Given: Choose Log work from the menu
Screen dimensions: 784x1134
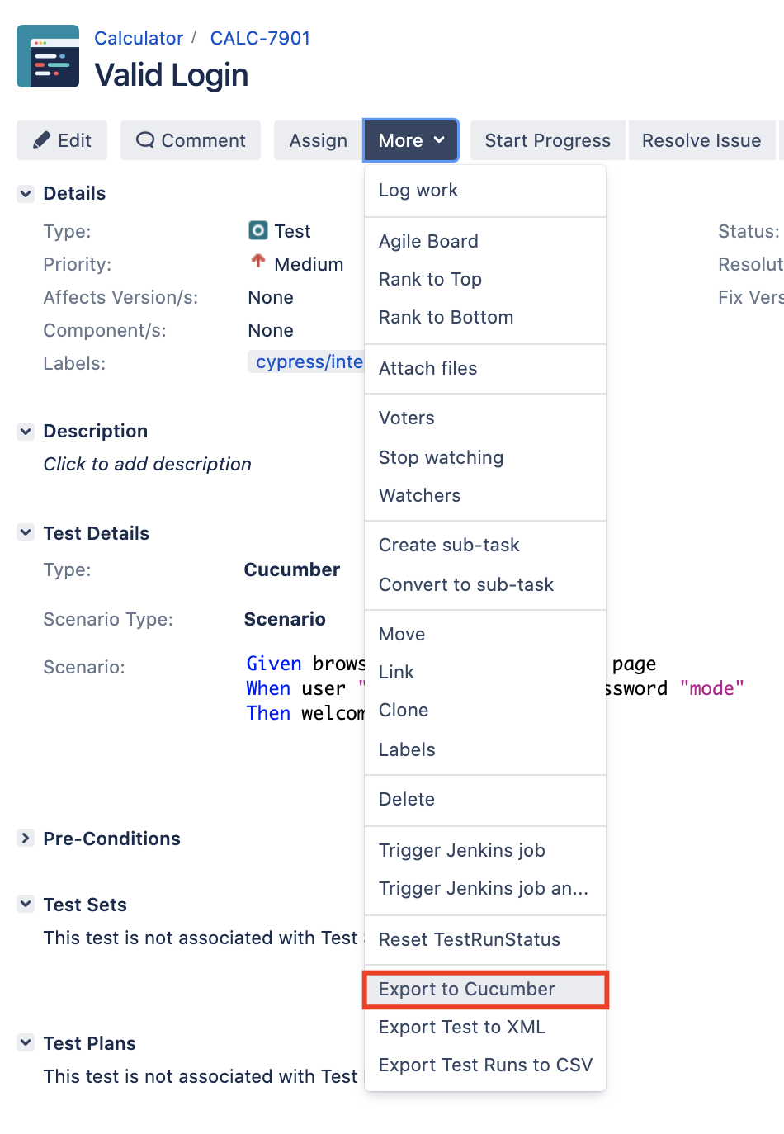Looking at the screenshot, I should coord(485,191).
